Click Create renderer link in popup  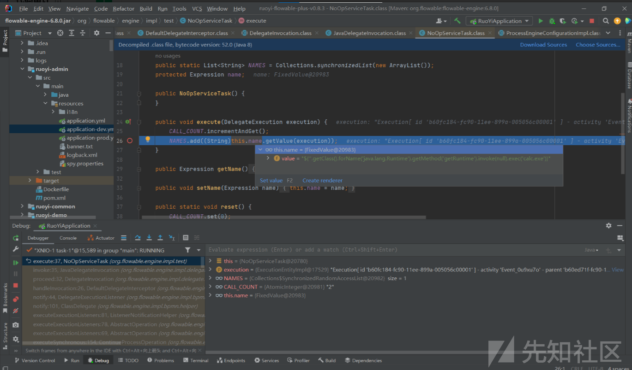[x=322, y=180]
